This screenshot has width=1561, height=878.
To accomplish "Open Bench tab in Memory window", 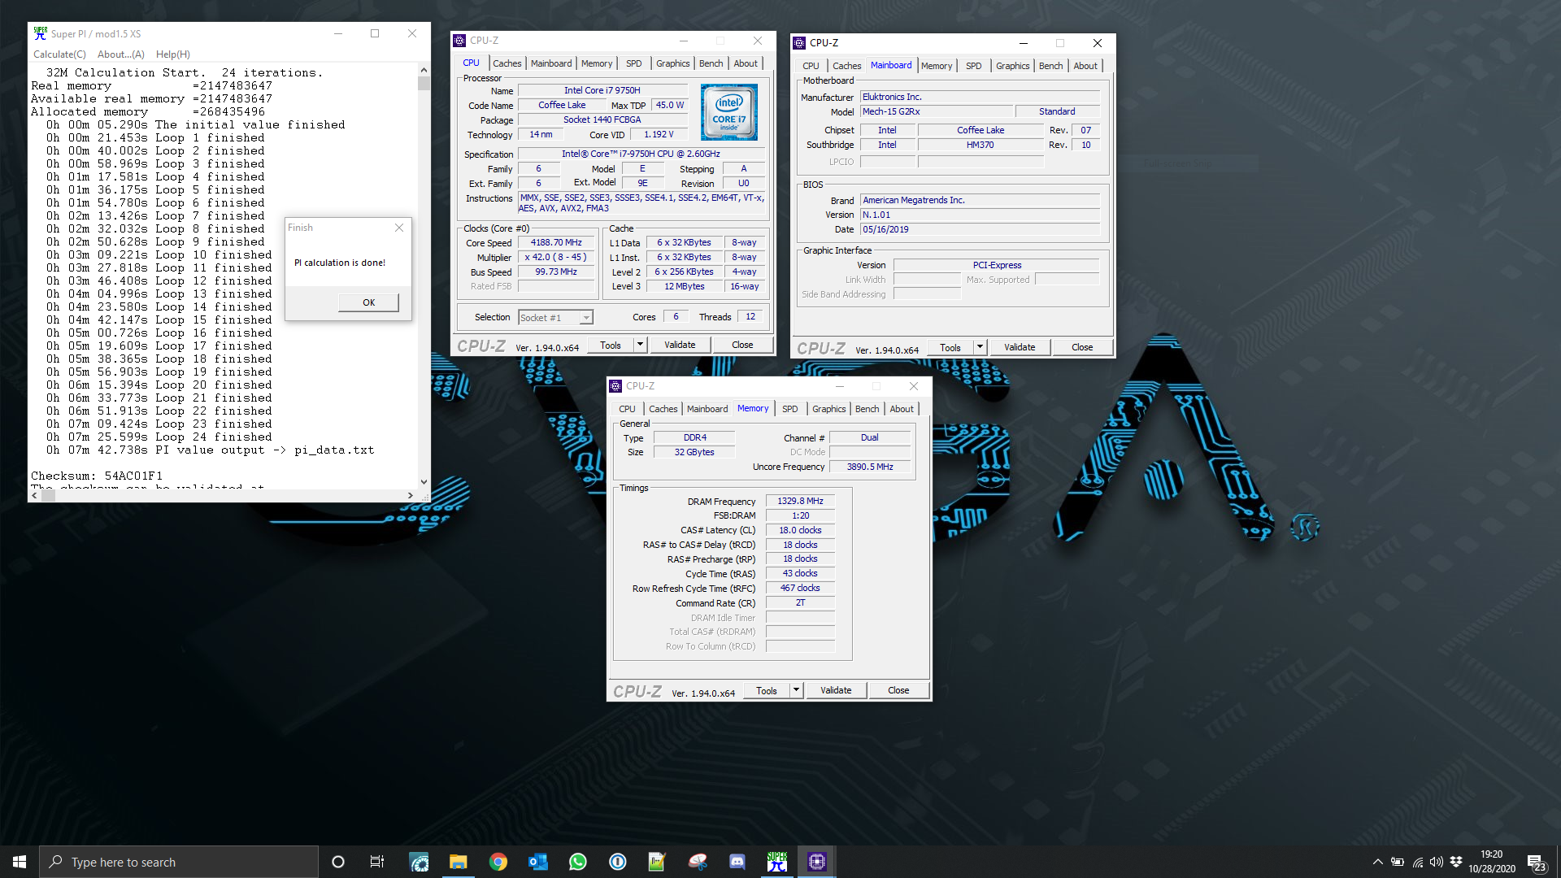I will (x=867, y=409).
